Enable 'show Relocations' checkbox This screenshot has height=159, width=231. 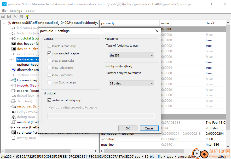pos(49,68)
